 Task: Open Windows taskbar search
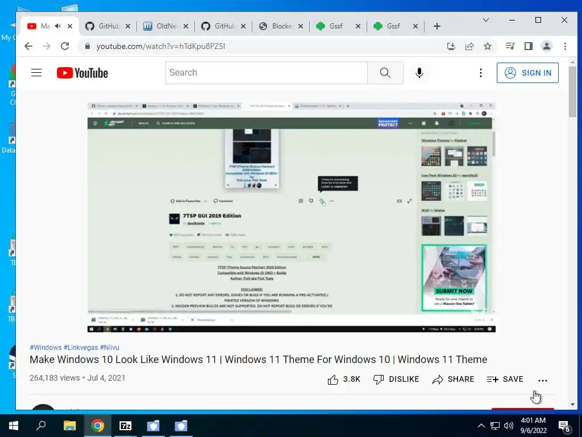coord(41,426)
